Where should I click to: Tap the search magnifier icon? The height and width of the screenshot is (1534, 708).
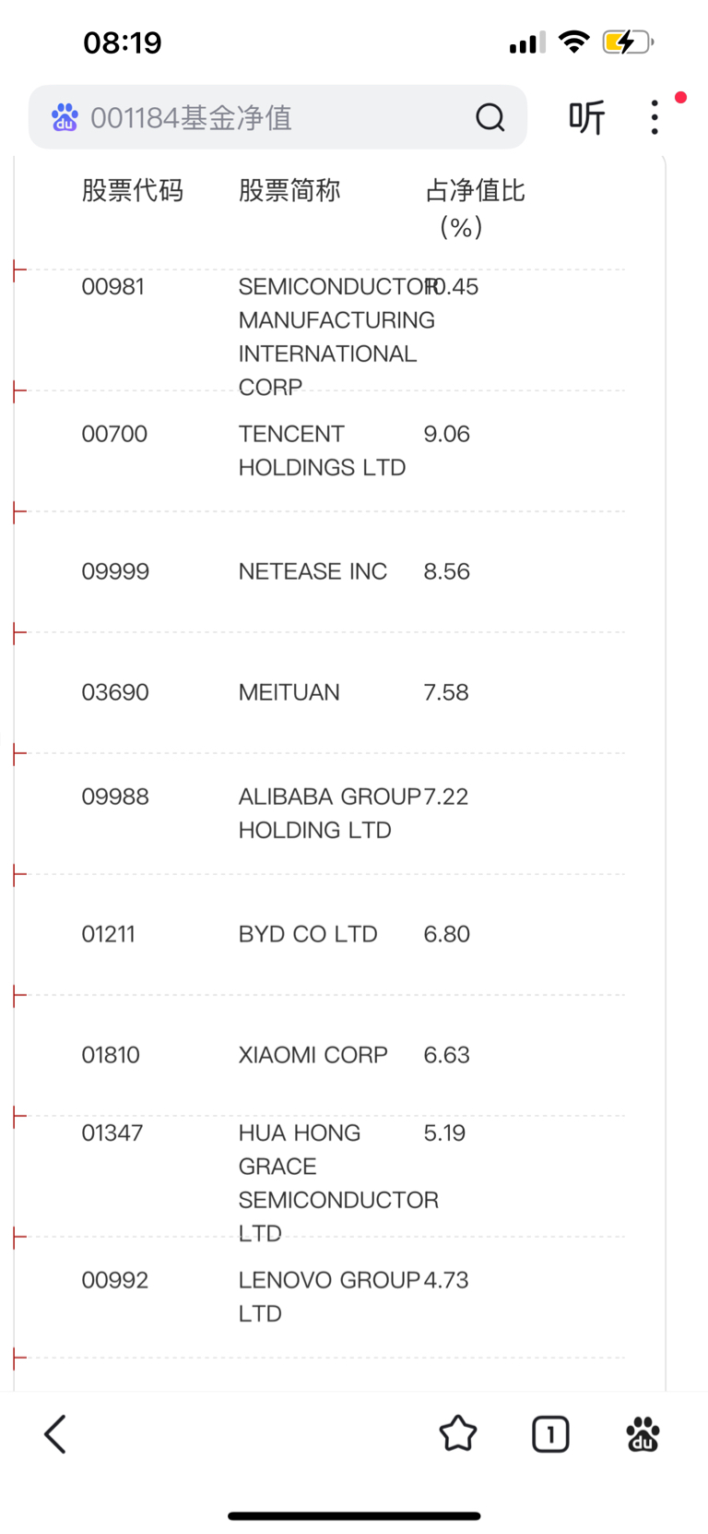point(490,117)
